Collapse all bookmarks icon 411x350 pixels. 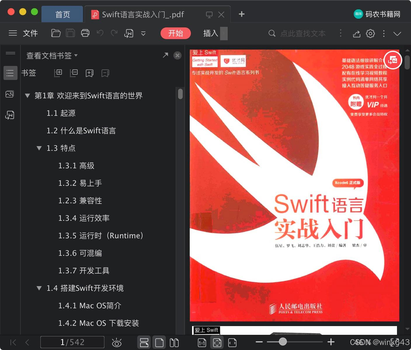tap(74, 73)
